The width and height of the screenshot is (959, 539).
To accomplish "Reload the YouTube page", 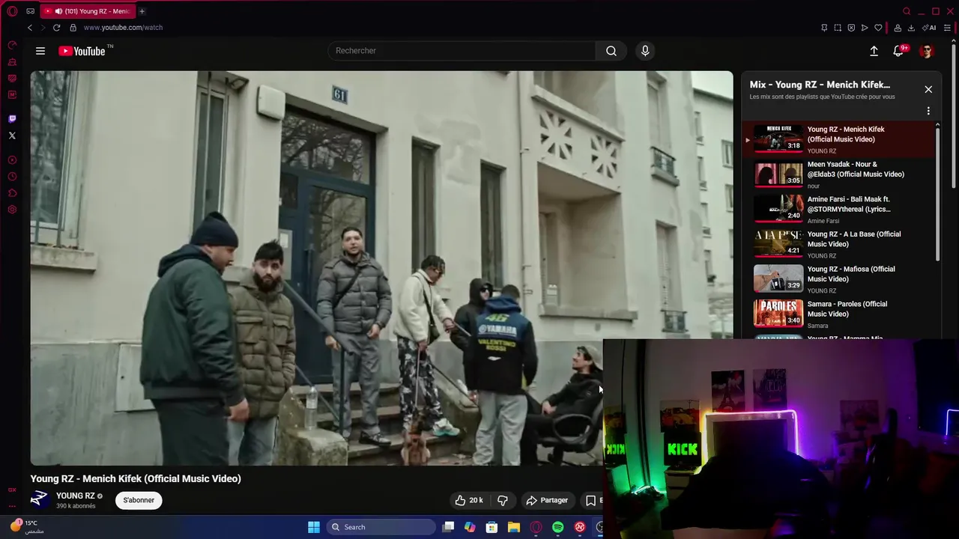I will [x=56, y=28].
